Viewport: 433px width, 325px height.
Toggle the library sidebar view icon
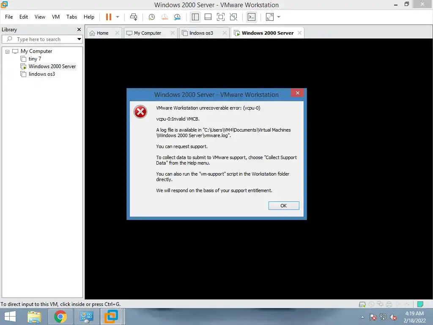[x=195, y=17]
